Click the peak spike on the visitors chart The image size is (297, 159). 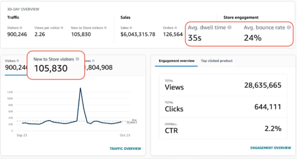tap(81, 89)
